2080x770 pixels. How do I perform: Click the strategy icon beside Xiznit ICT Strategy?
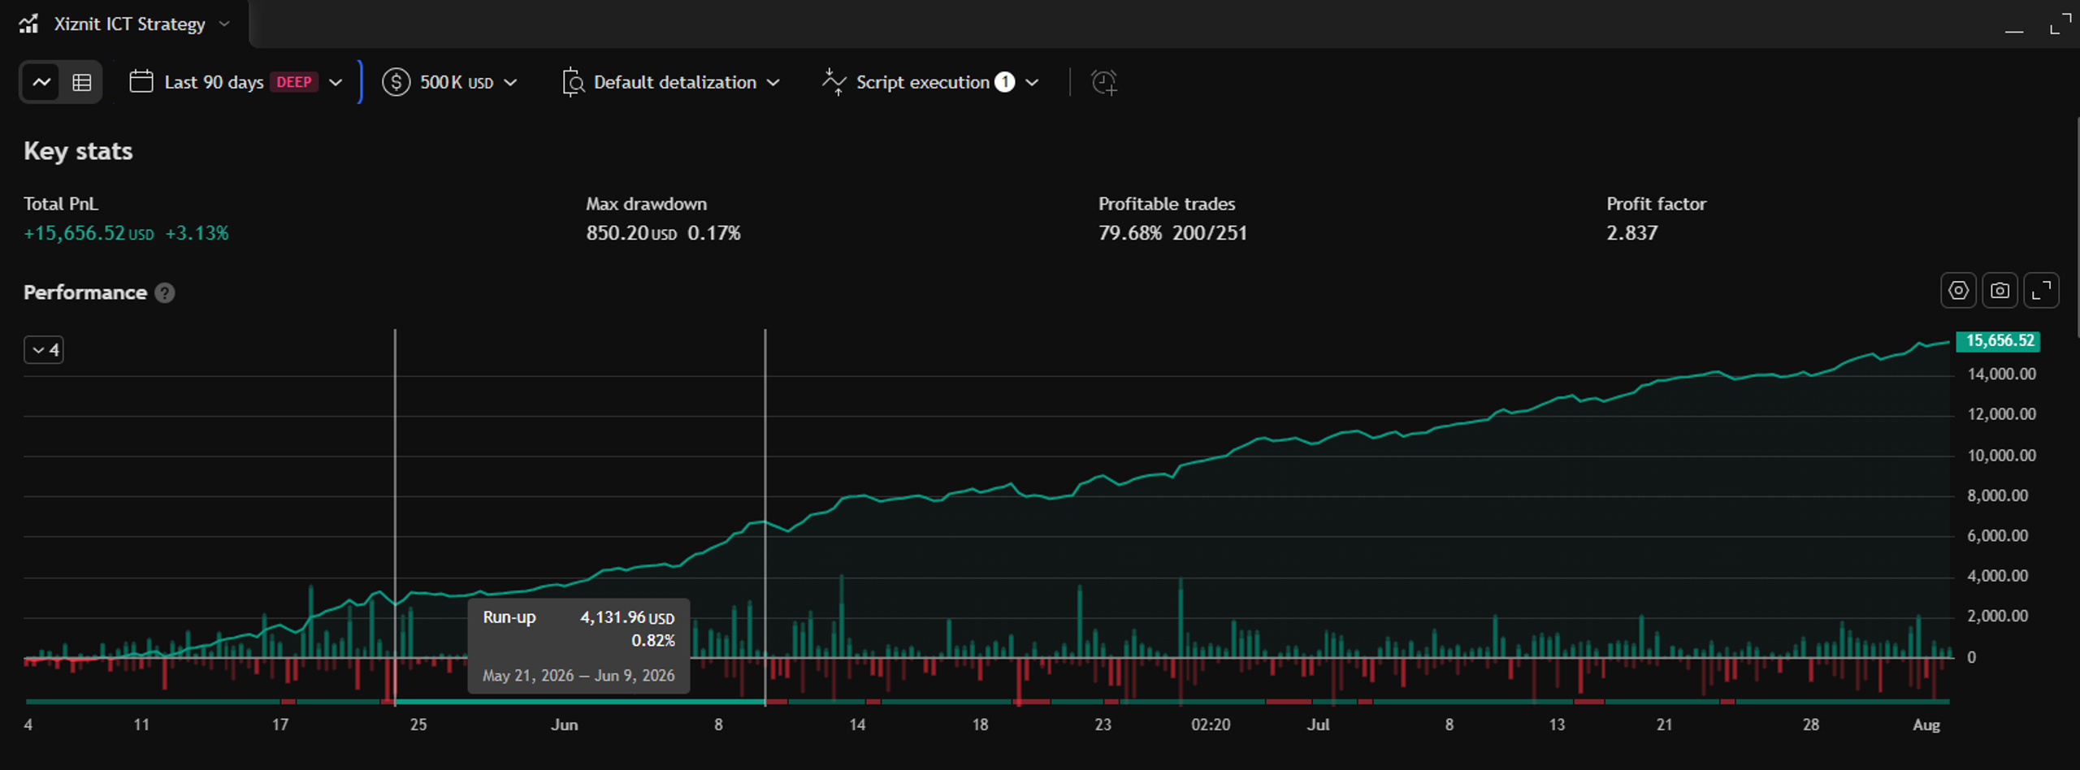[29, 24]
